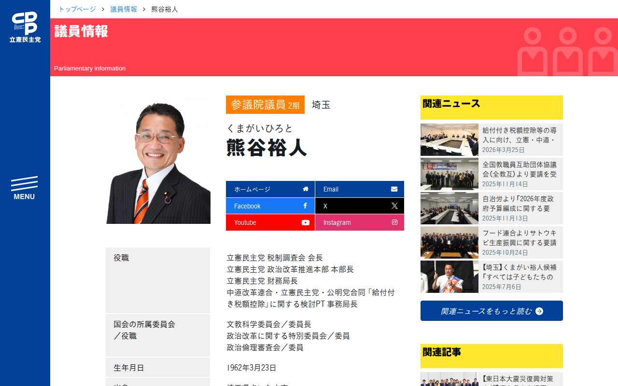Click the arrow circle icon in 関連ニュースをもっと読む
The width and height of the screenshot is (618, 386).
pos(539,311)
